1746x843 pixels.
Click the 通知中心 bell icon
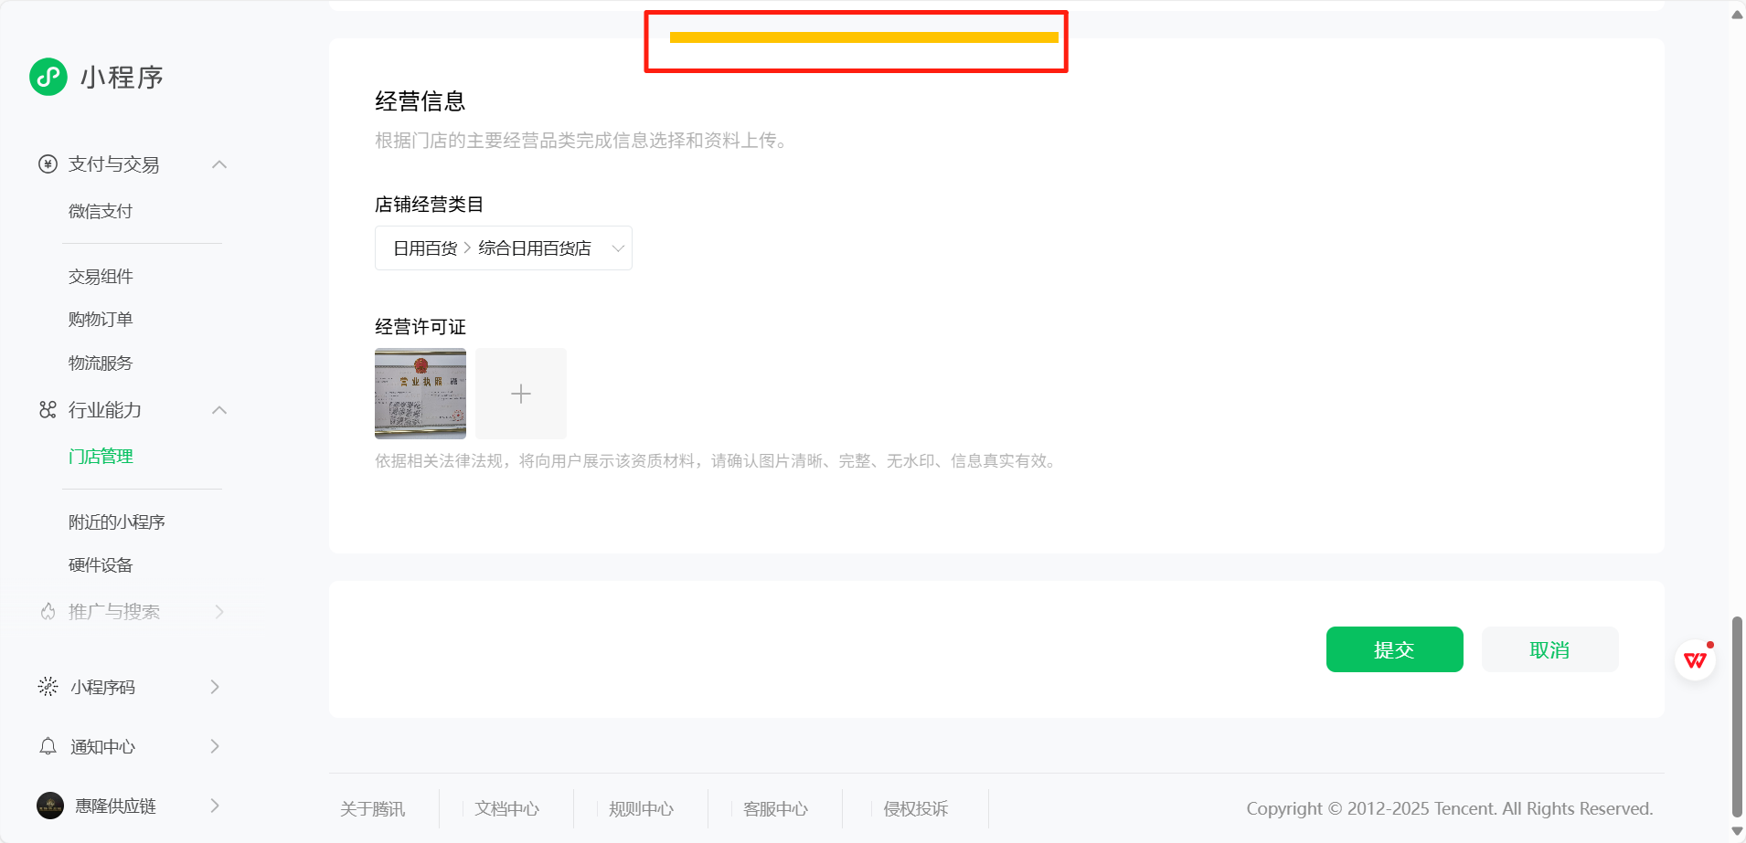coord(48,746)
